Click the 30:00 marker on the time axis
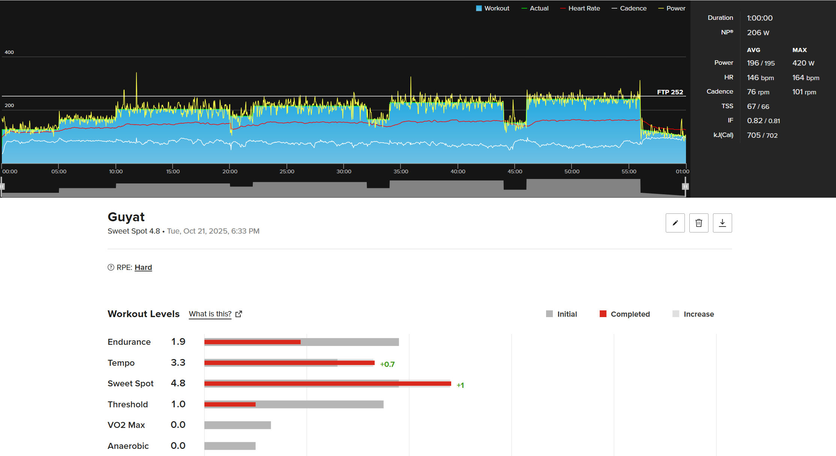 point(344,171)
